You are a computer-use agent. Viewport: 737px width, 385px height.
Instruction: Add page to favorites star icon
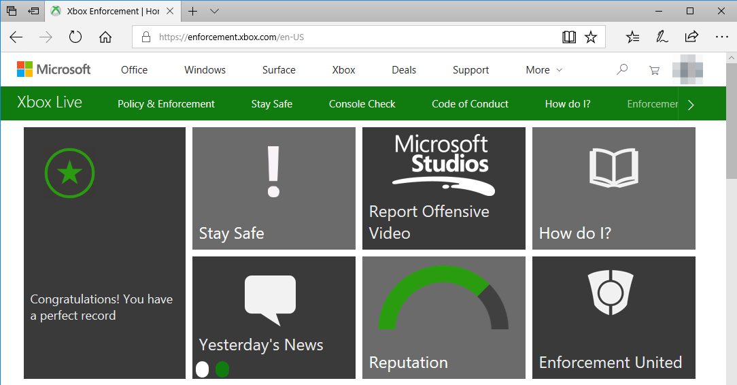591,37
